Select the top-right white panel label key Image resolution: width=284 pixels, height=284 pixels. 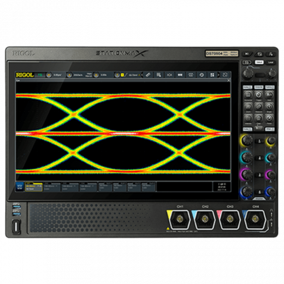270,87
